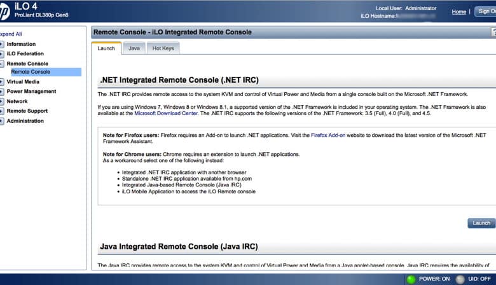Expand the Remote Support node arrow
Image resolution: width=496 pixels, height=285 pixels.
[1, 111]
